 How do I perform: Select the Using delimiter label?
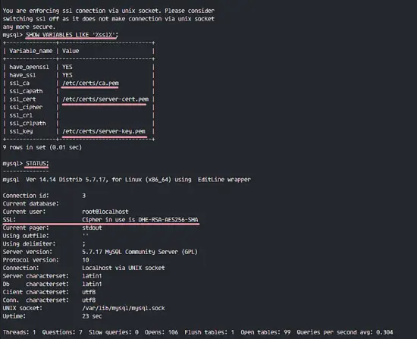(29, 243)
